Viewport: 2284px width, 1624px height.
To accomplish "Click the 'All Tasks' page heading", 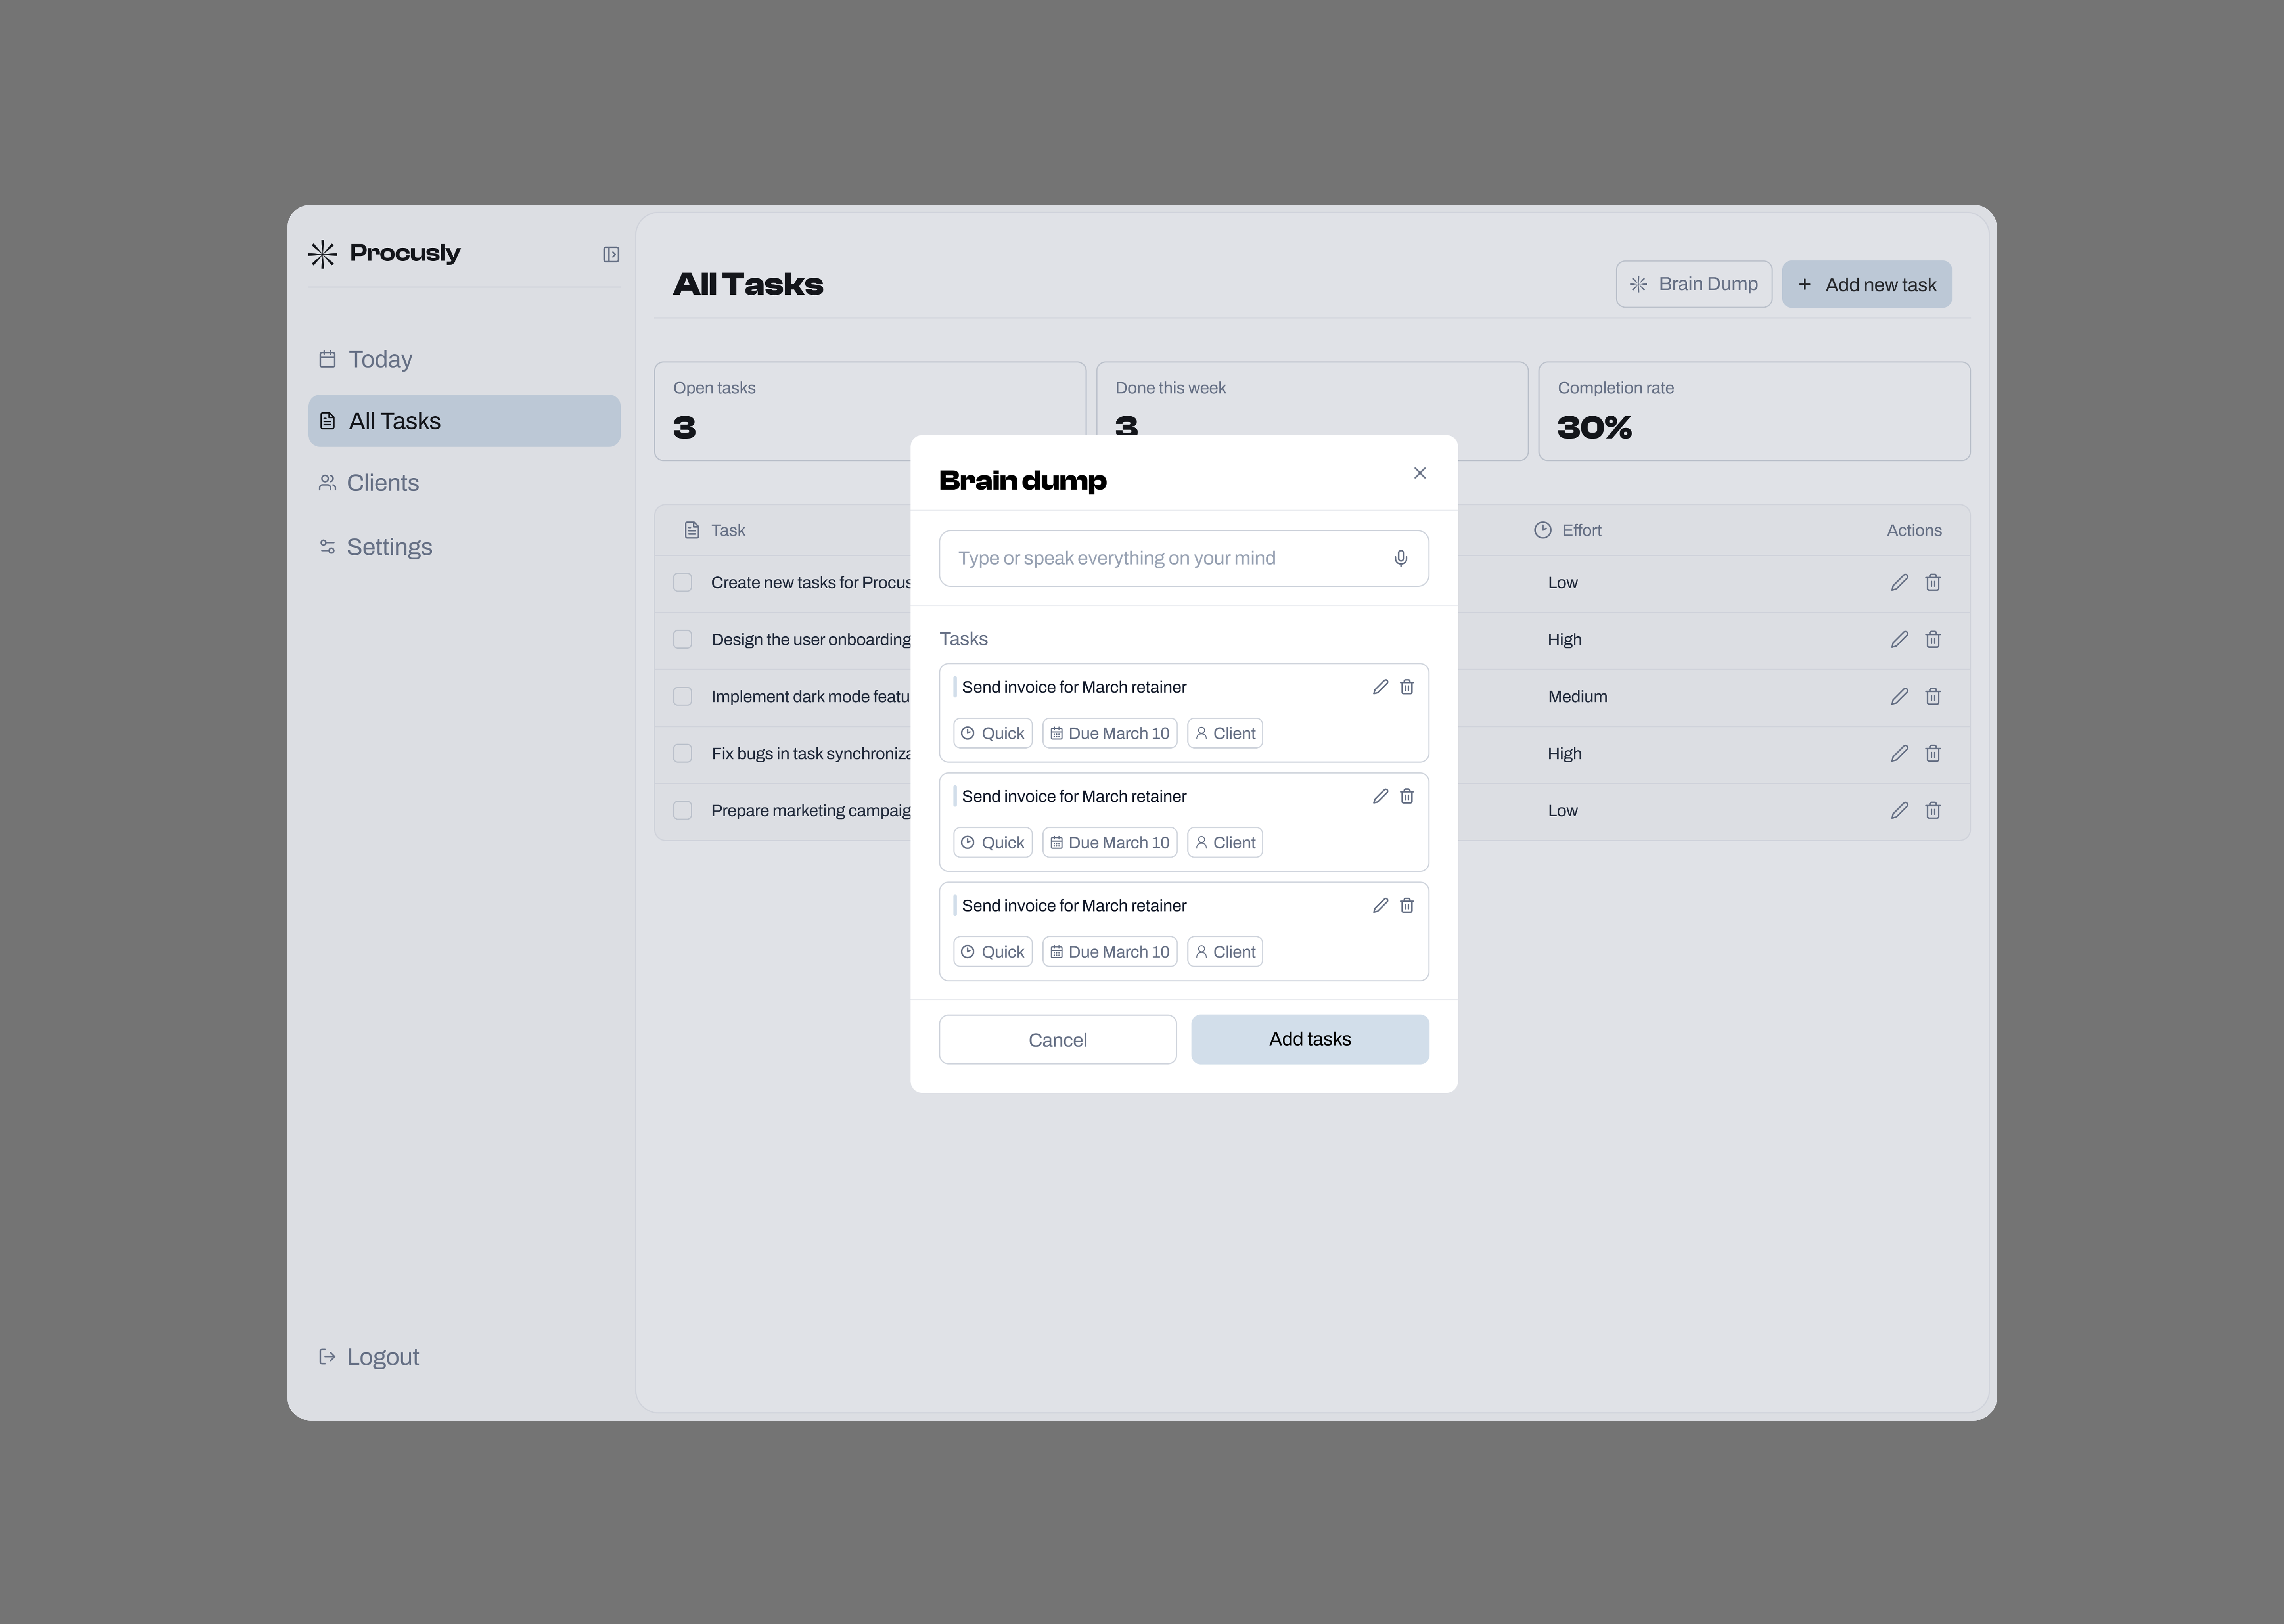I will pos(748,284).
